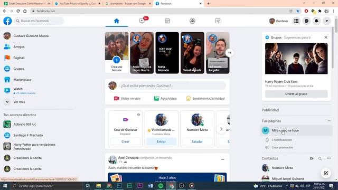338x190 pixels.
Task: Open the Groups tab in top bar
Action: coord(192,21)
